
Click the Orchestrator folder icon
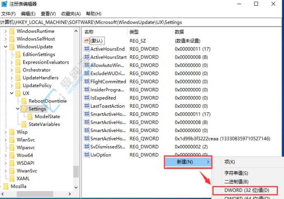click(x=18, y=70)
